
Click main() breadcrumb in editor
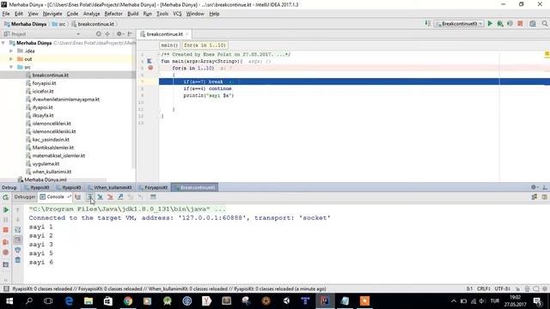pyautogui.click(x=169, y=45)
